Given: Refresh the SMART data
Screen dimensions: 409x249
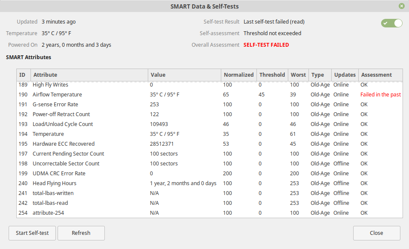Looking at the screenshot, I should click(81, 233).
